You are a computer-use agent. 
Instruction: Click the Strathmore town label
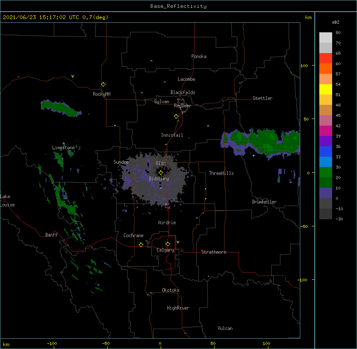[214, 252]
